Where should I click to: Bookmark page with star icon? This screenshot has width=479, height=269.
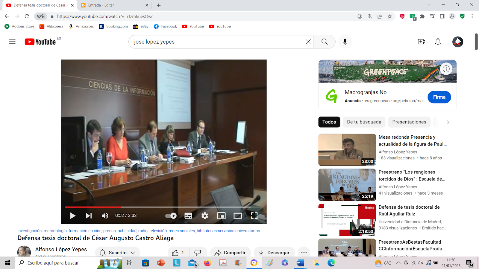click(x=390, y=16)
